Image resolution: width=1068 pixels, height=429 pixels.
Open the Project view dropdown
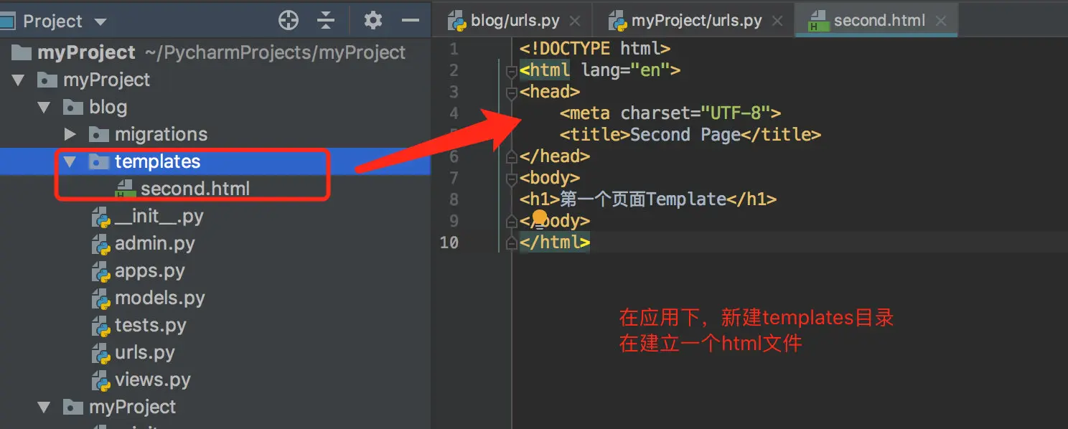coord(100,22)
